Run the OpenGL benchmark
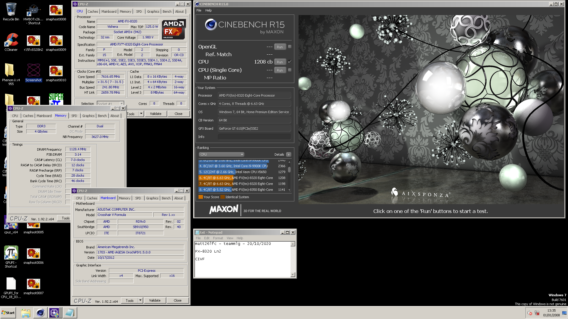Screen dimensions: 568x319 tap(280, 47)
